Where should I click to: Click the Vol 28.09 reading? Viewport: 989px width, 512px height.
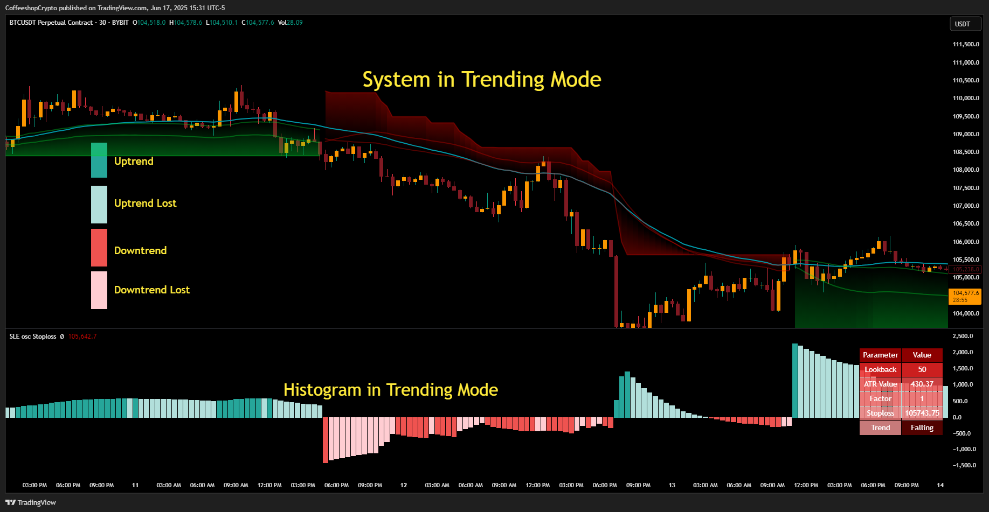click(290, 23)
